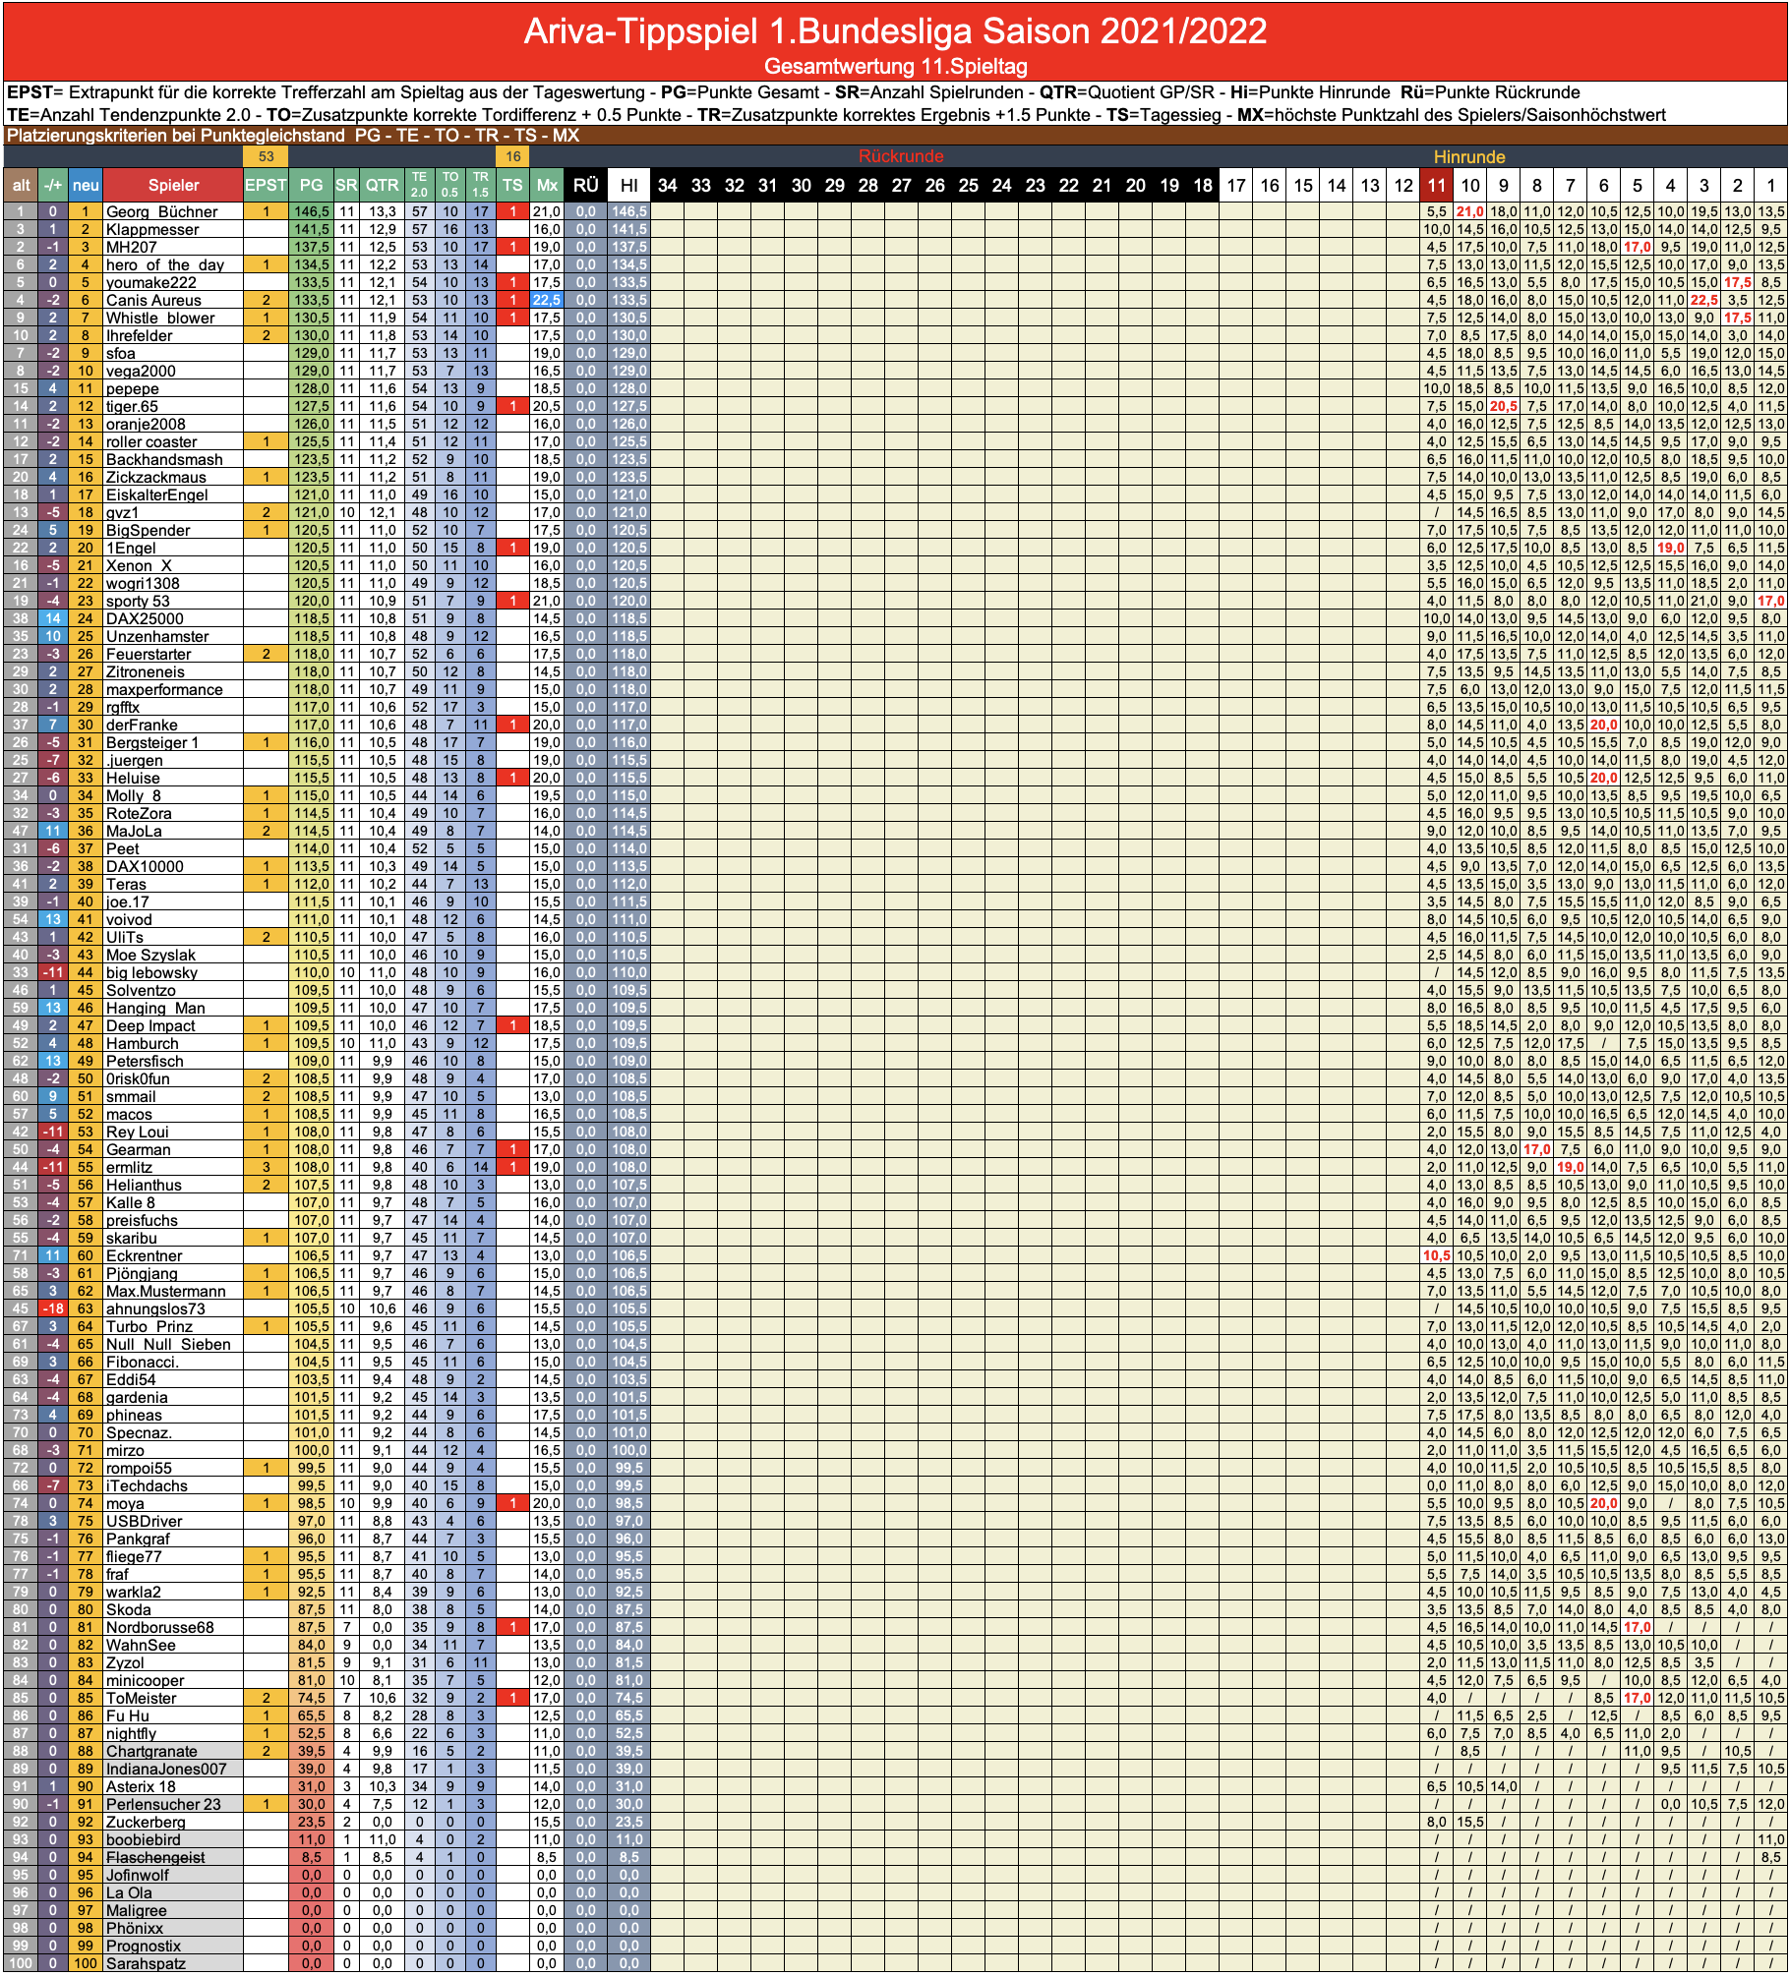Click the 'Hinrunde' section label
This screenshot has width=1790, height=1976.
pos(1469,156)
